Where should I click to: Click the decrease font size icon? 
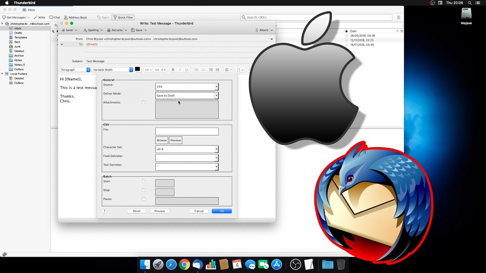point(156,70)
